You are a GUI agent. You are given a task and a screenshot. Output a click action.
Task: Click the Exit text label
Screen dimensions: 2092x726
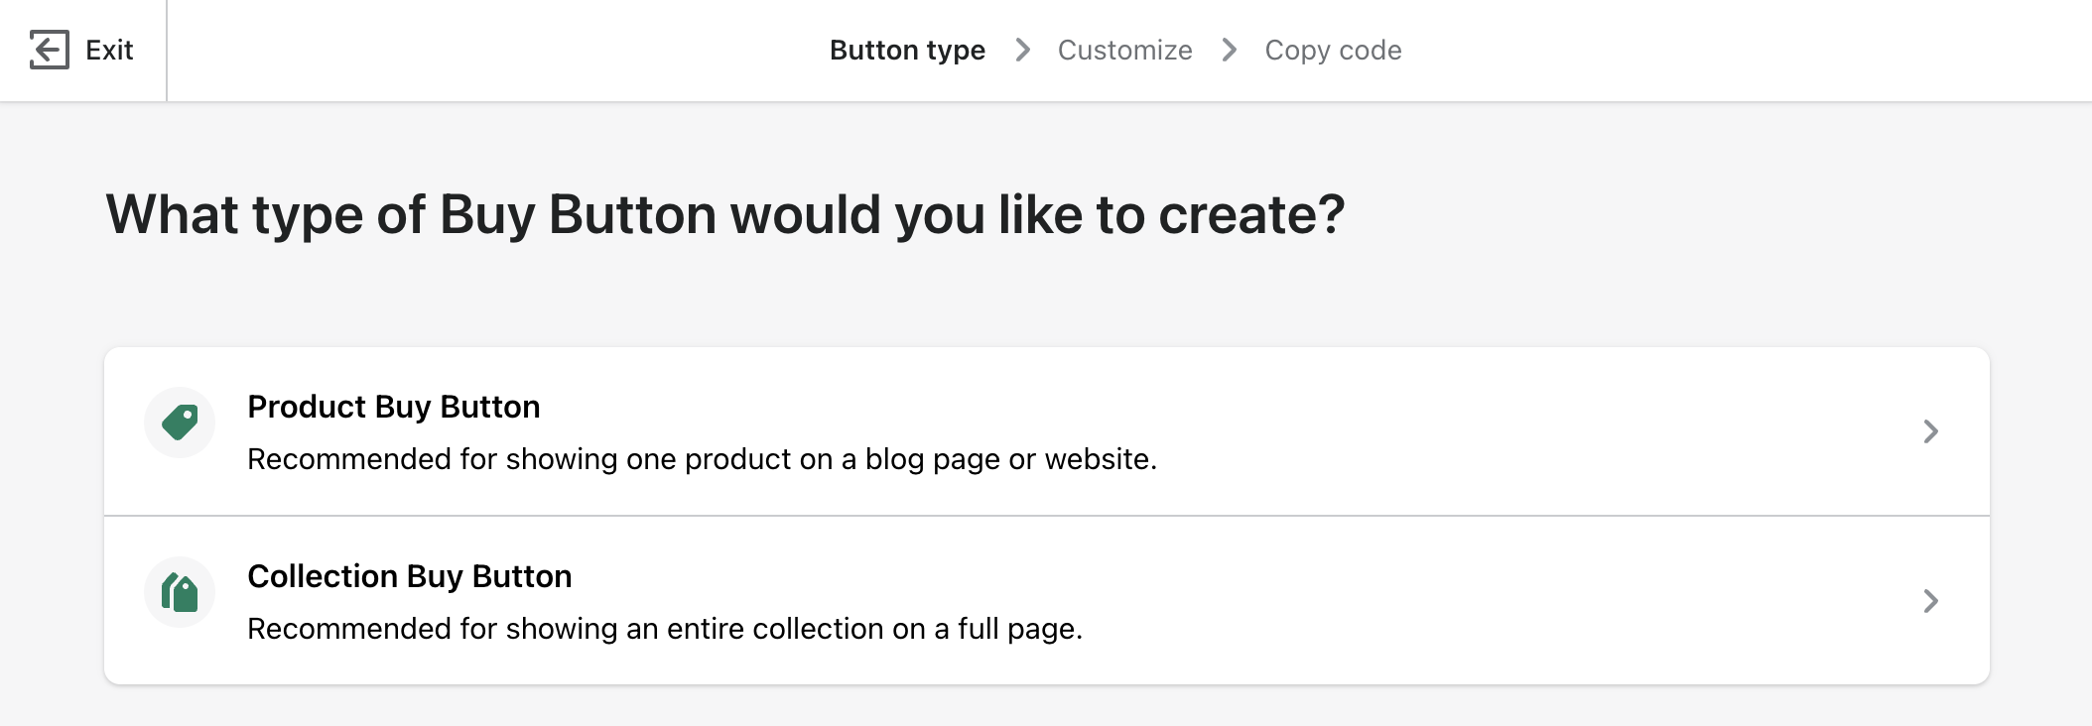coord(109,51)
